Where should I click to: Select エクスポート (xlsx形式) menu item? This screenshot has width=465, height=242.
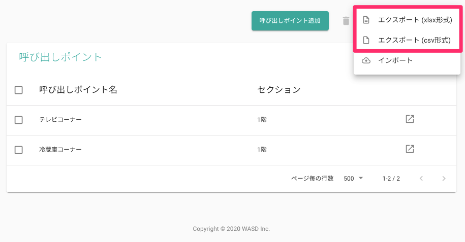pyautogui.click(x=407, y=20)
